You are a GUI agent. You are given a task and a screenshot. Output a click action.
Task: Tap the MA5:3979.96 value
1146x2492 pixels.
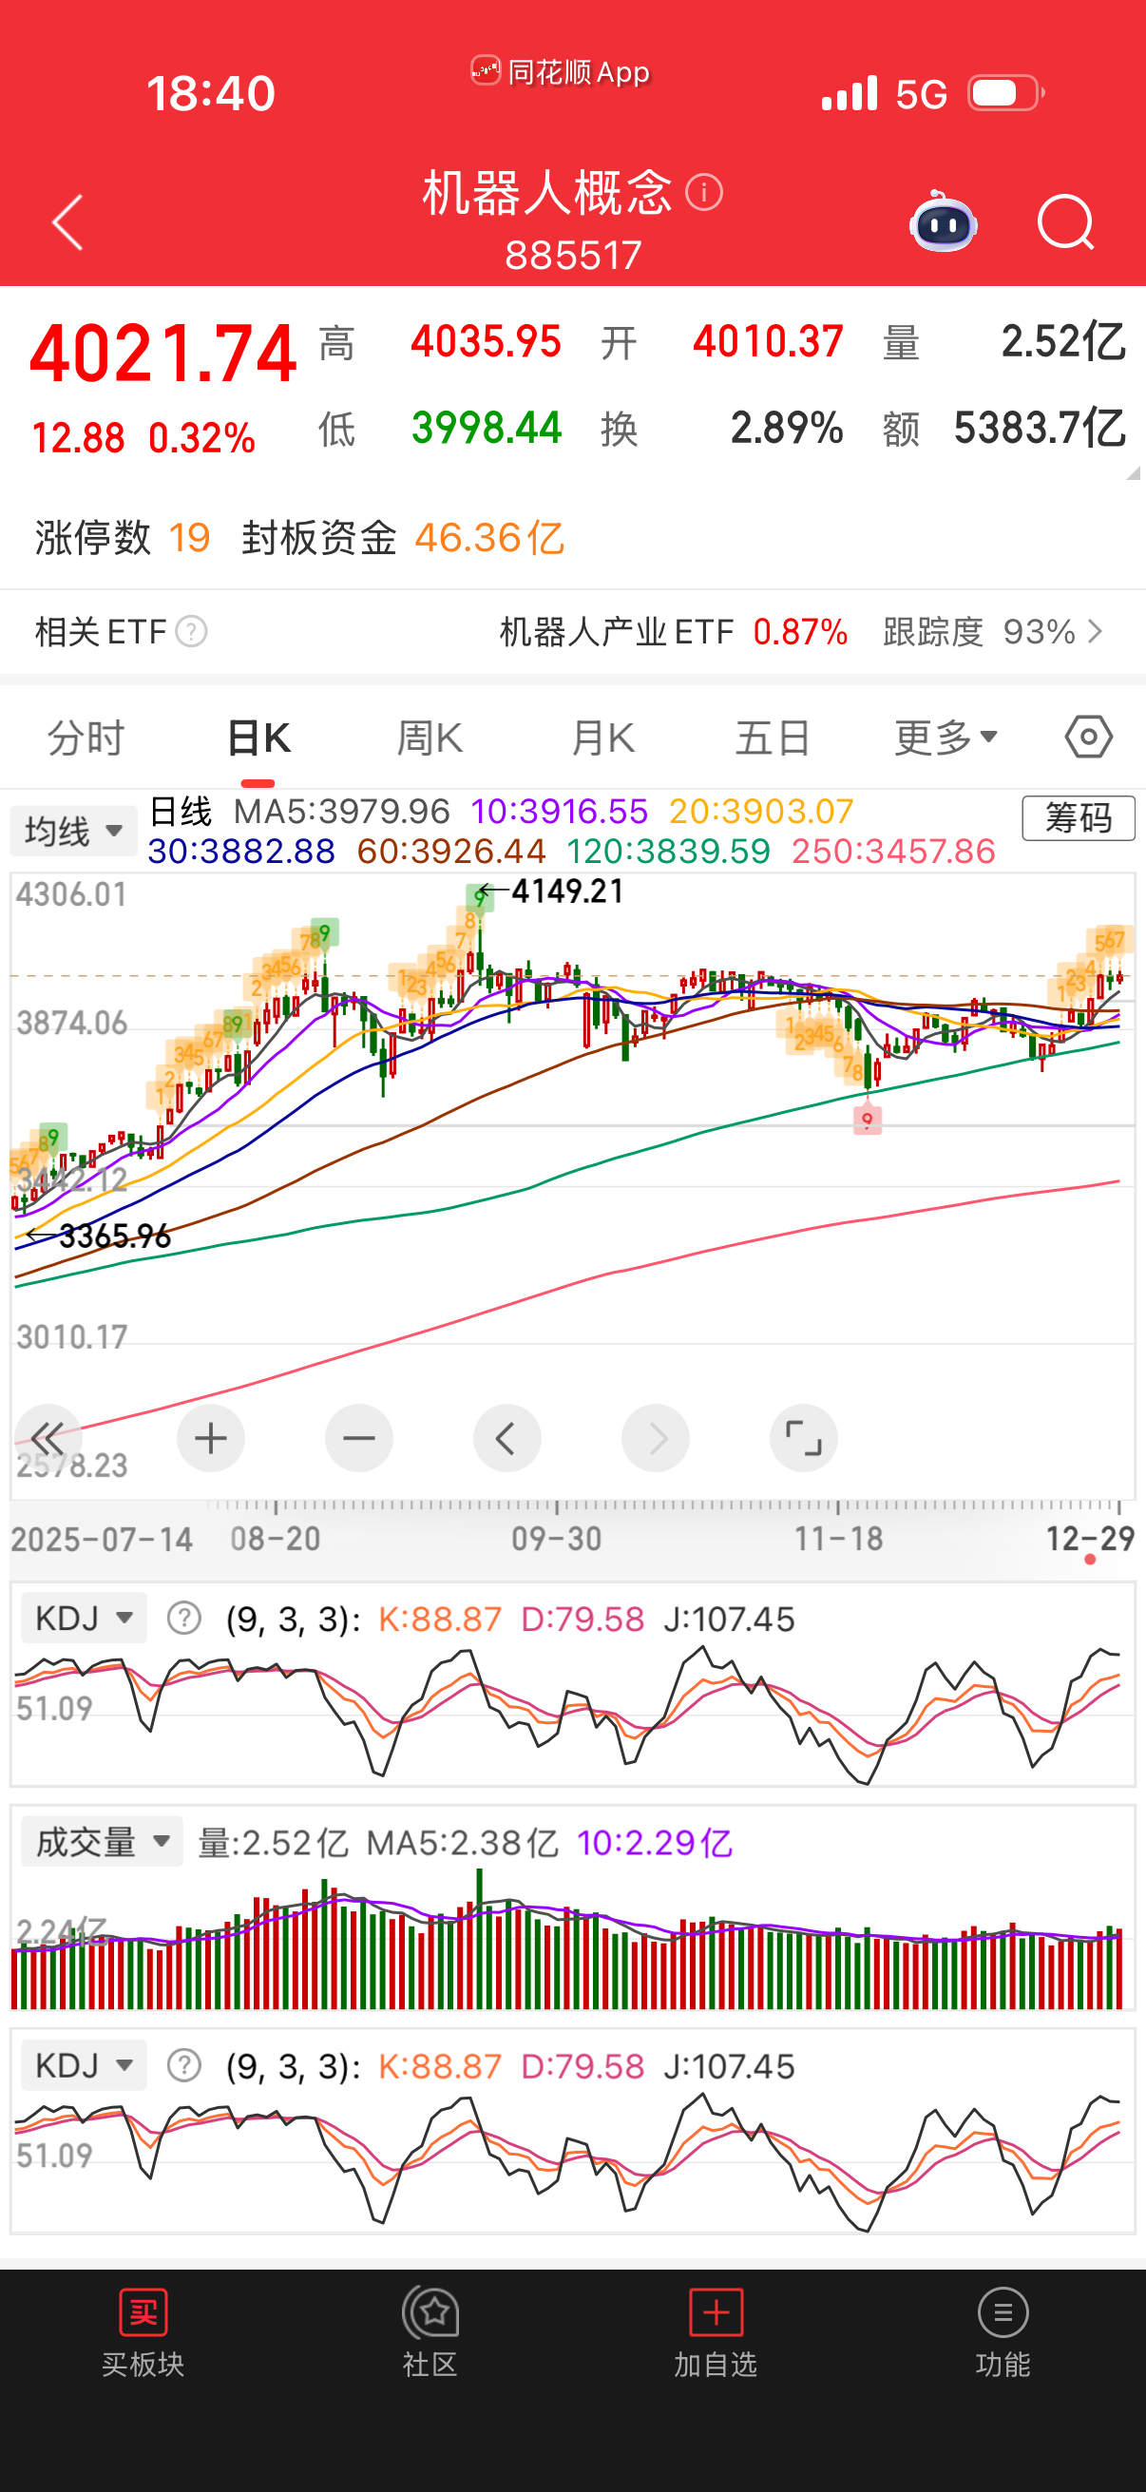(341, 811)
